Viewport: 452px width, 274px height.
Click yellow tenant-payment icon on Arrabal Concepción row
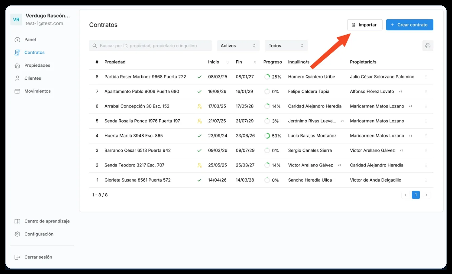click(x=200, y=106)
